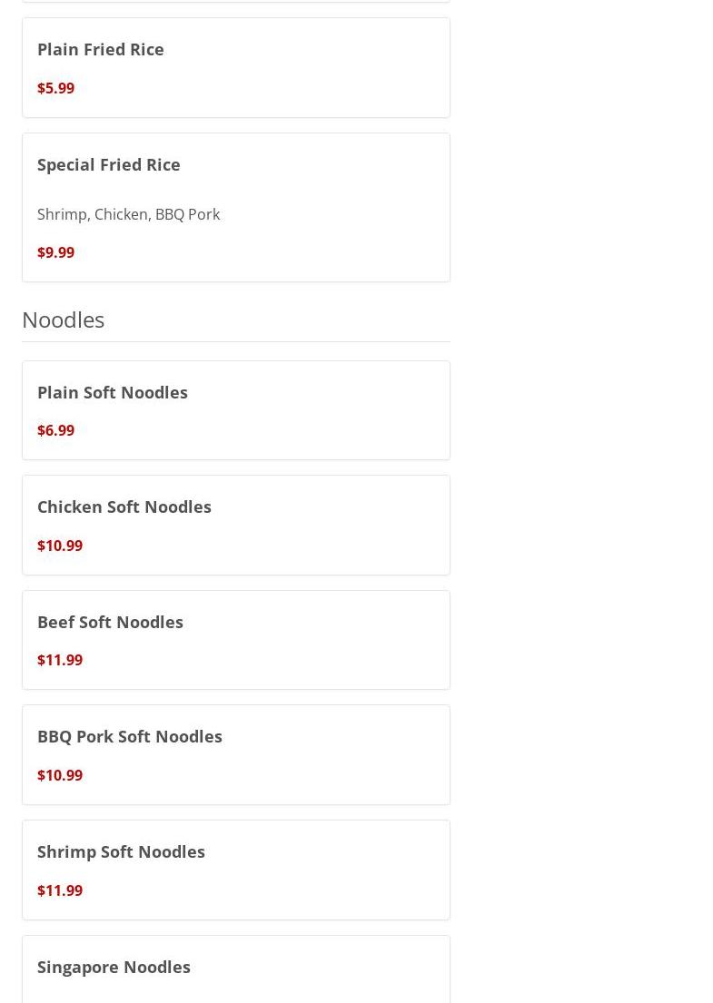
Task: Open the Special Fried Rice item
Action: pos(236,207)
